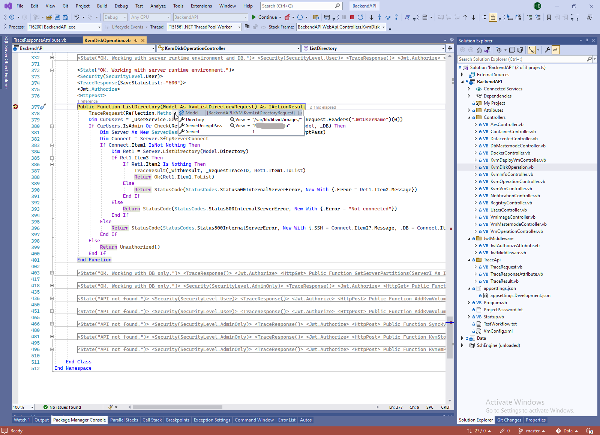
Task: Toggle the highlighted lock icon in toolbar
Action: tap(493, 17)
